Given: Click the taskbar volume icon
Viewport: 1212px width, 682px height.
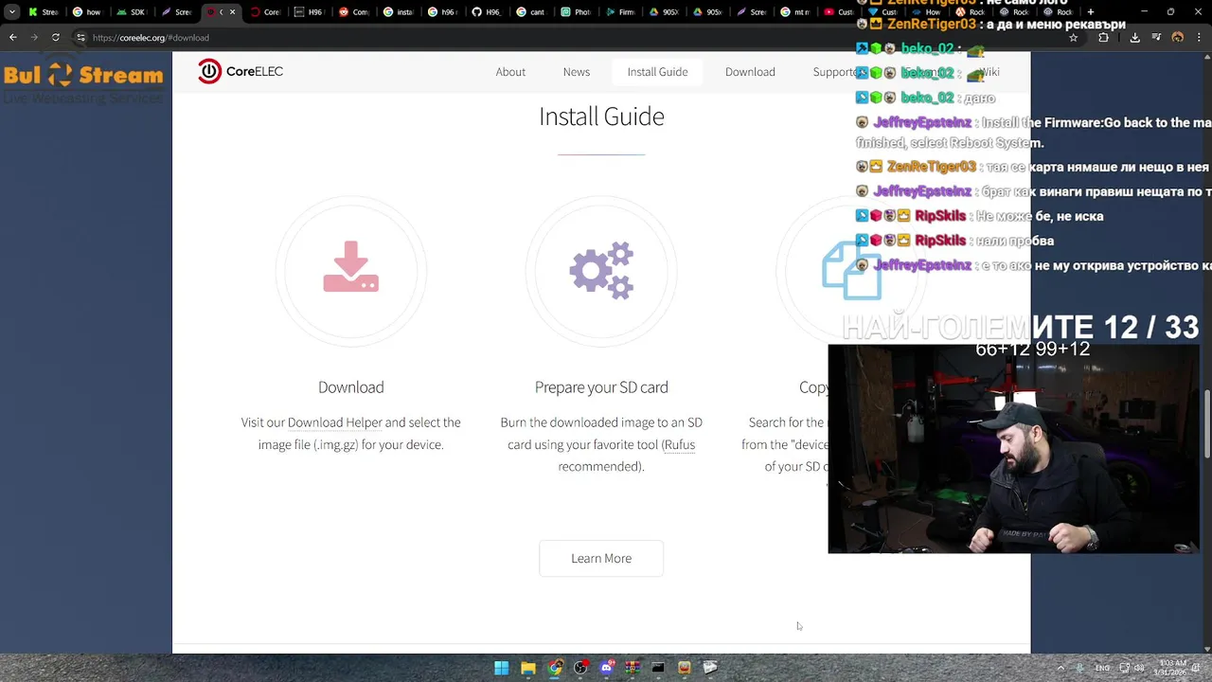Looking at the screenshot, I should click(1139, 668).
